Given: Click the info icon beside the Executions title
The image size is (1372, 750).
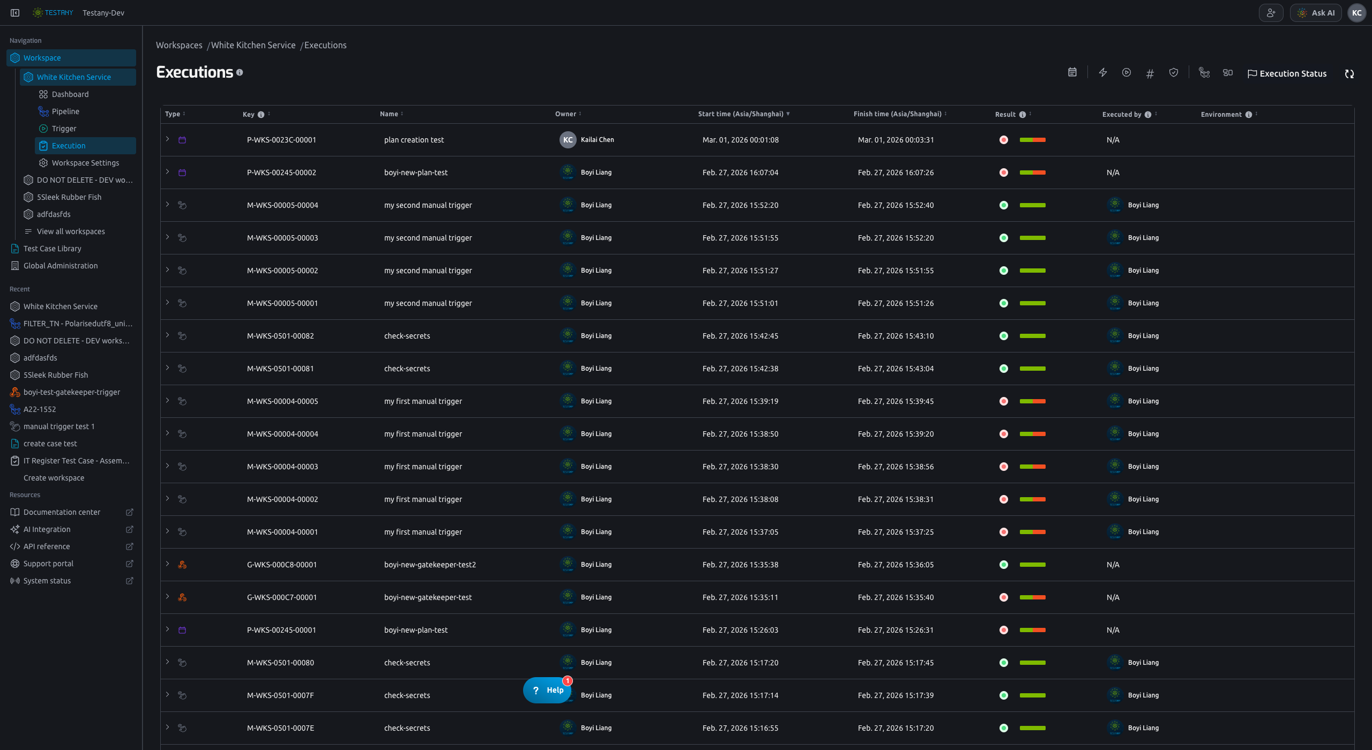Looking at the screenshot, I should coord(240,72).
